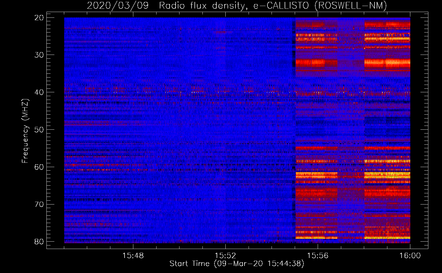Click the 15:56 time tick label
The width and height of the screenshot is (442, 273).
pos(318,256)
